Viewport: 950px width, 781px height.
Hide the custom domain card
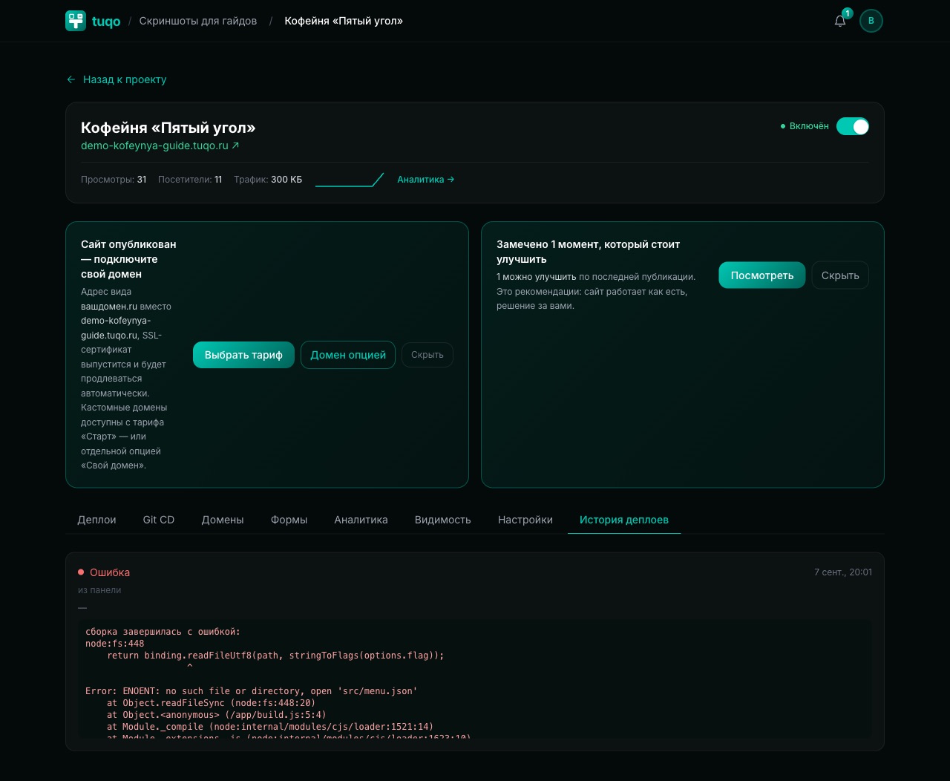pyautogui.click(x=427, y=355)
